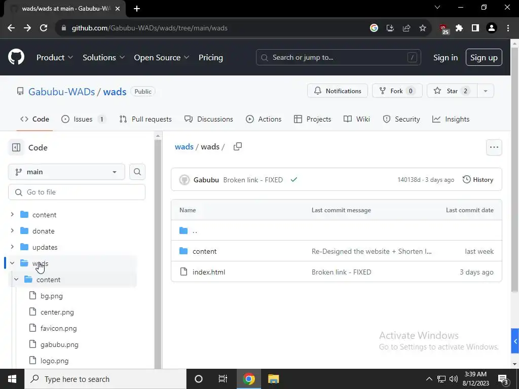Open the Chrome profile avatar
Image resolution: width=519 pixels, height=389 pixels.
tap(492, 28)
